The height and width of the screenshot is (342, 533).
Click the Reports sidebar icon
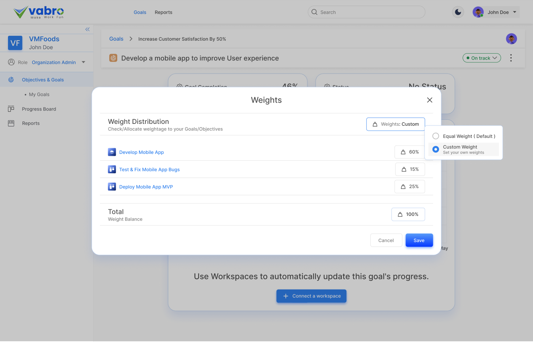pyautogui.click(x=11, y=123)
